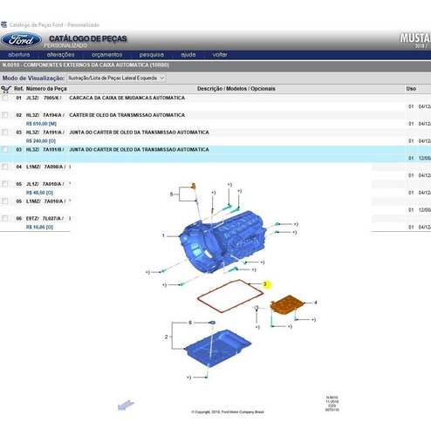Viewport: 431px width, 436px height.
Task: Check the box for JL1Z 7A010/A
Action: click(x=5, y=184)
